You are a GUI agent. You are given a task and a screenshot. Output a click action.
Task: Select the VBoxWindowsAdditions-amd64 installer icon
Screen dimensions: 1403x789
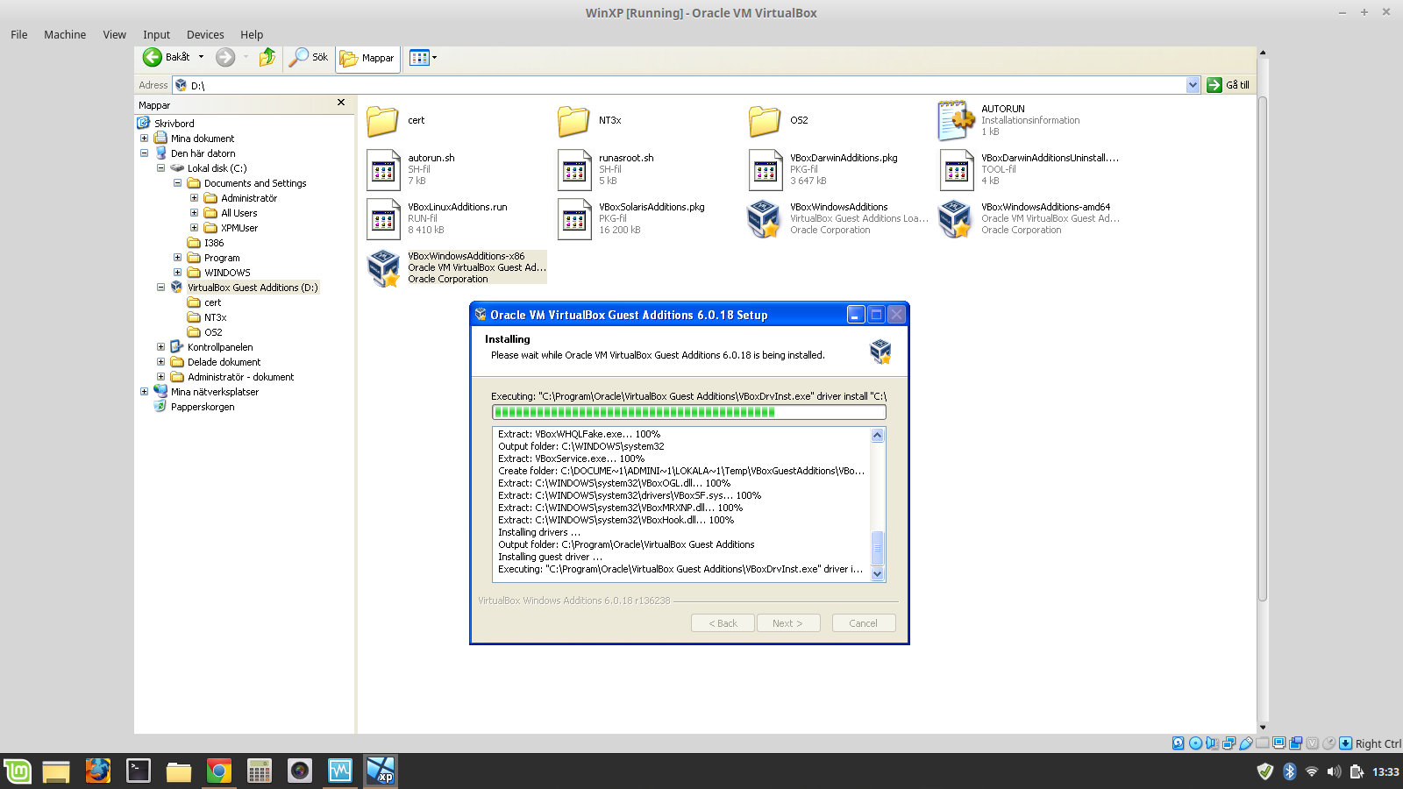[955, 218]
